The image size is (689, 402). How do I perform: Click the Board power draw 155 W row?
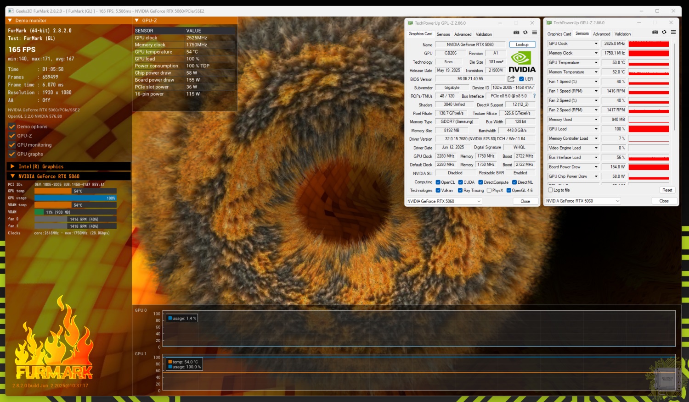point(185,80)
